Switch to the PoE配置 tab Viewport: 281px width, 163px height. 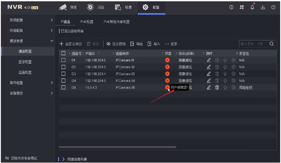[x=87, y=21]
